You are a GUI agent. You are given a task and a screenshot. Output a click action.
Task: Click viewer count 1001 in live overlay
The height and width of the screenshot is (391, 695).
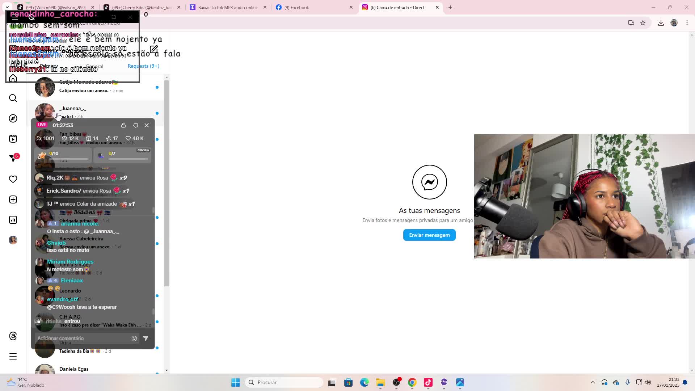click(45, 138)
